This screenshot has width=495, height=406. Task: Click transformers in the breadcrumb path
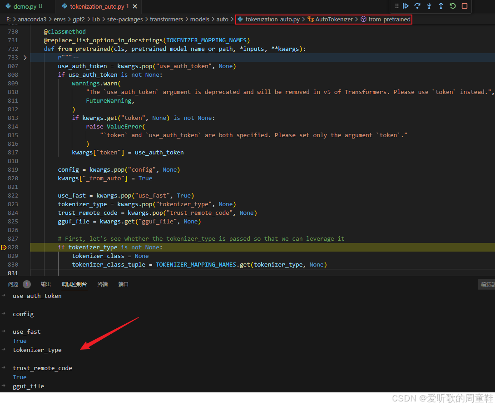(x=166, y=19)
